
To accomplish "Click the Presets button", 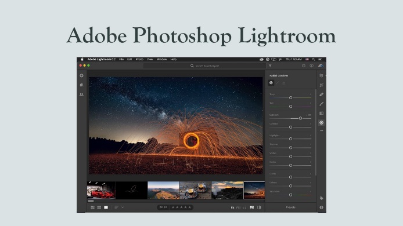I will [291, 207].
